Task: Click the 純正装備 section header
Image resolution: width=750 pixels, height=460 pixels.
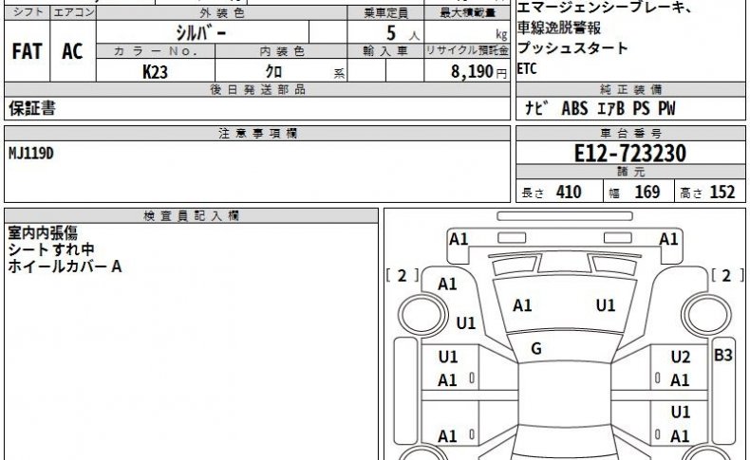Action: pos(630,89)
